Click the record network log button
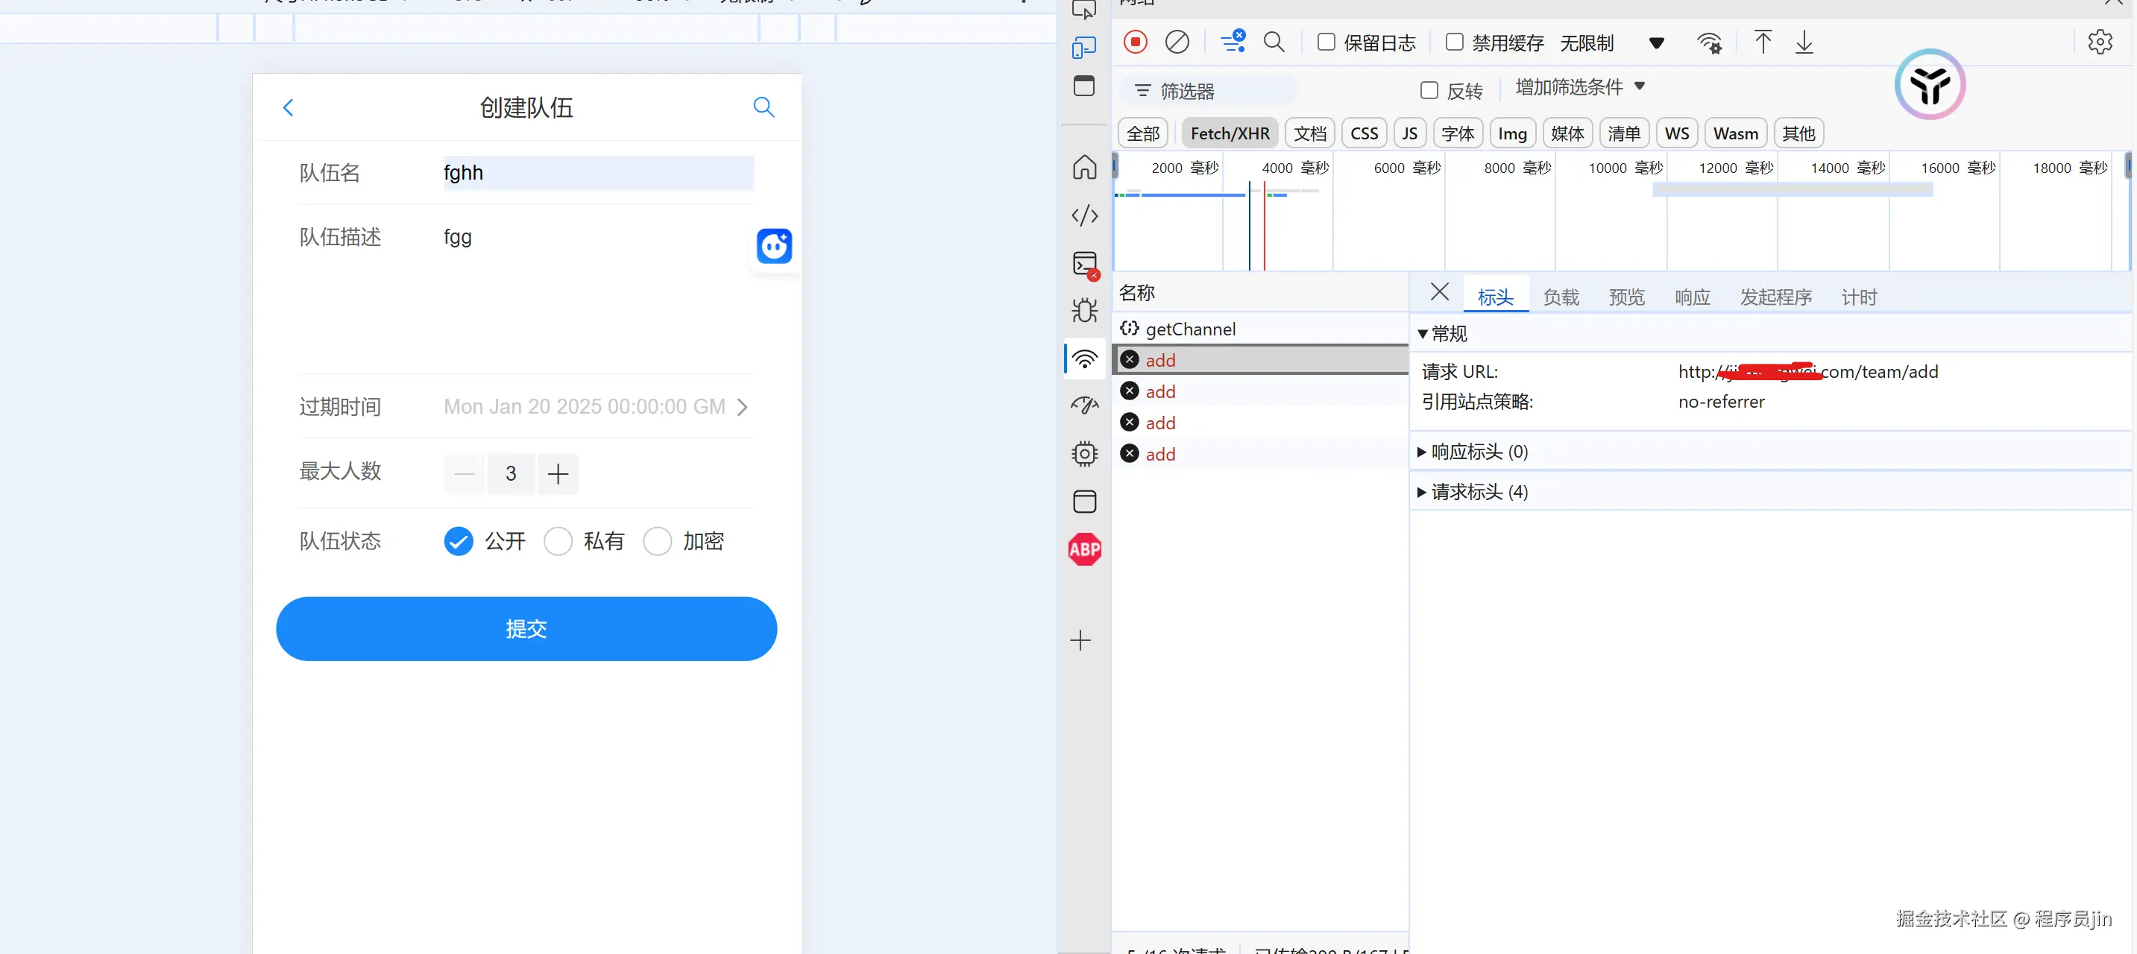The image size is (2137, 954). (1135, 42)
